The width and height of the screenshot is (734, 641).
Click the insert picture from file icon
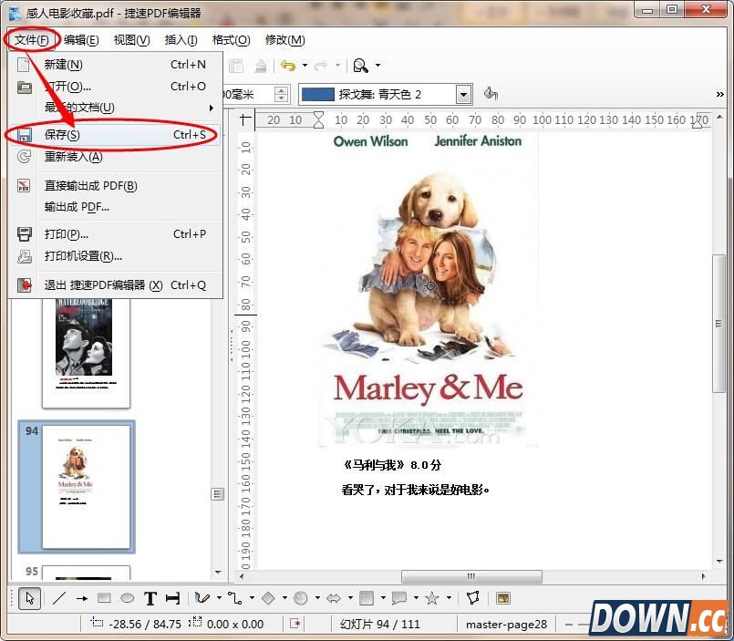pyautogui.click(x=502, y=598)
